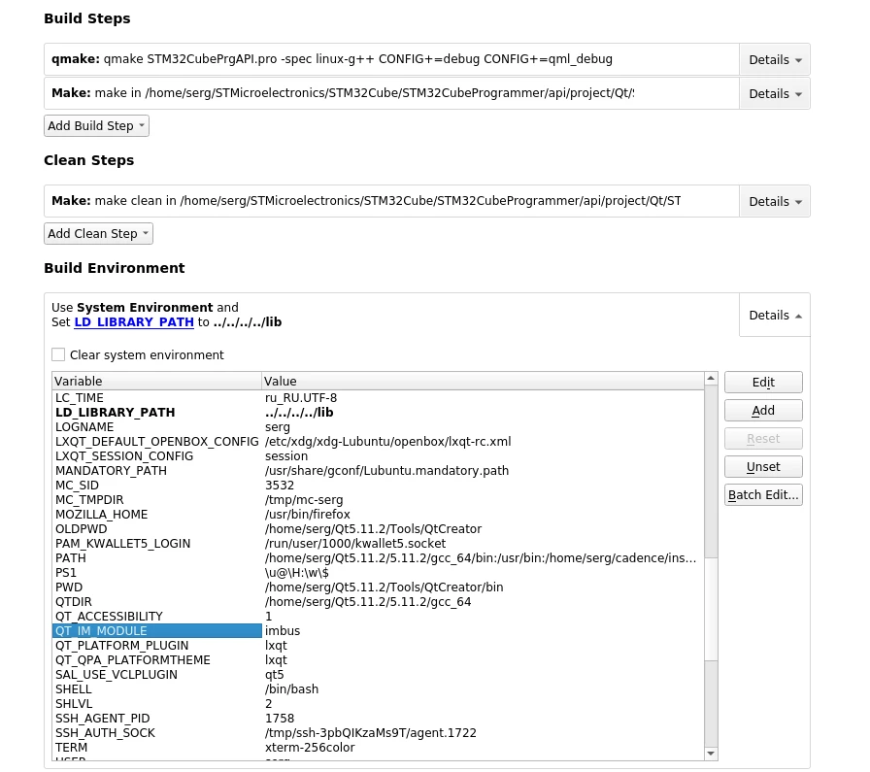Click the Unset variable button
This screenshot has height=772, width=870.
coord(763,466)
